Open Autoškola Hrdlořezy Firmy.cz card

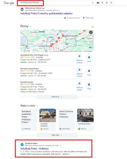pos(48,120)
